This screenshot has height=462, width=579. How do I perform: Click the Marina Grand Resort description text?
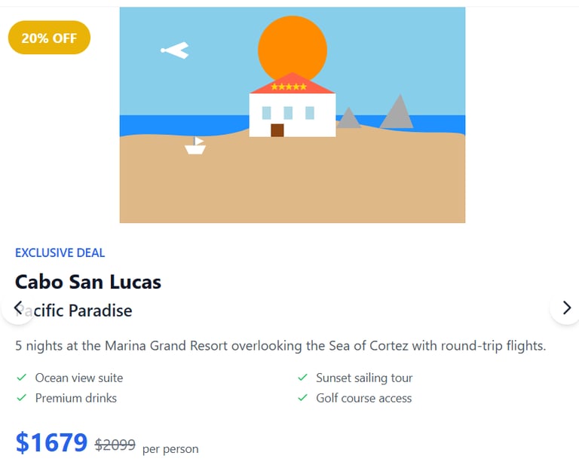(280, 347)
